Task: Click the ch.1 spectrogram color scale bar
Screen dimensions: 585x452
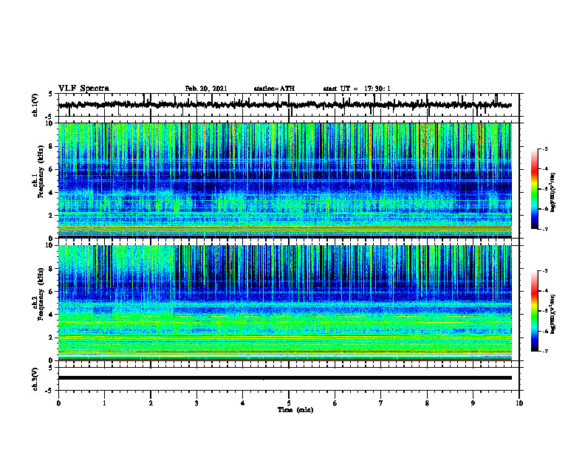Action: coord(534,189)
